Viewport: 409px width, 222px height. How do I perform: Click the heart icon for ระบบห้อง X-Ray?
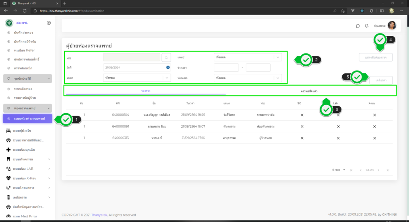(8, 178)
